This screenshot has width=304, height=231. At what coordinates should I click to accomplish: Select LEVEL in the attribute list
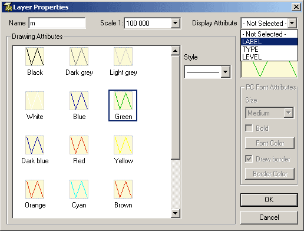point(269,57)
